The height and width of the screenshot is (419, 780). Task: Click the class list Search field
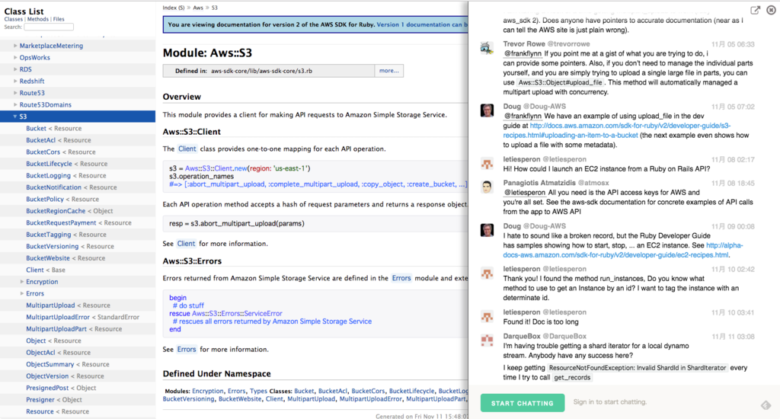point(49,27)
